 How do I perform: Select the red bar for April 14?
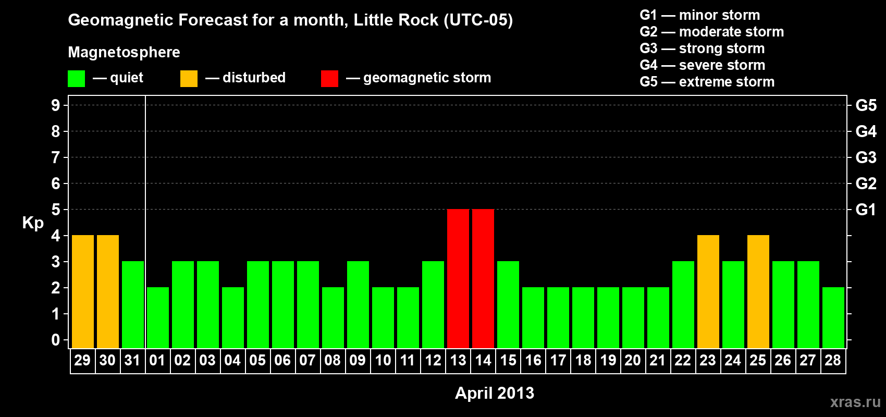(x=483, y=278)
